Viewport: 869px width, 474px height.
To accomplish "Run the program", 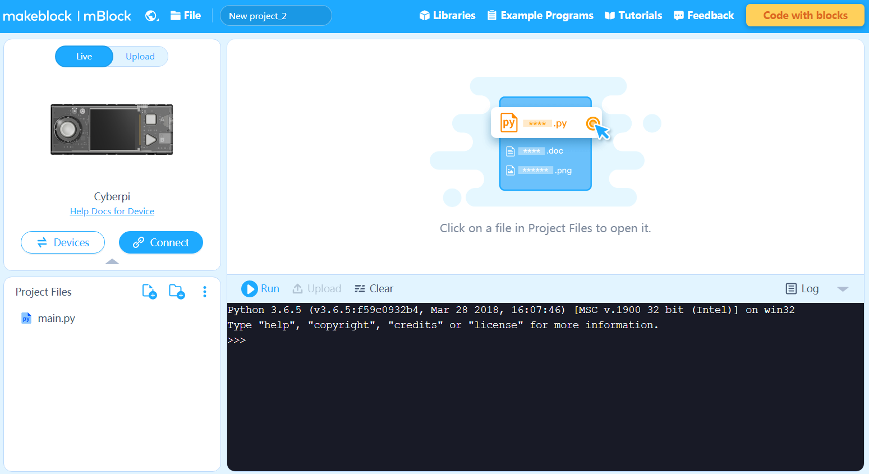I will pos(260,289).
